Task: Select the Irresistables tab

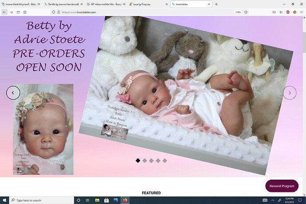Action: [191, 4]
